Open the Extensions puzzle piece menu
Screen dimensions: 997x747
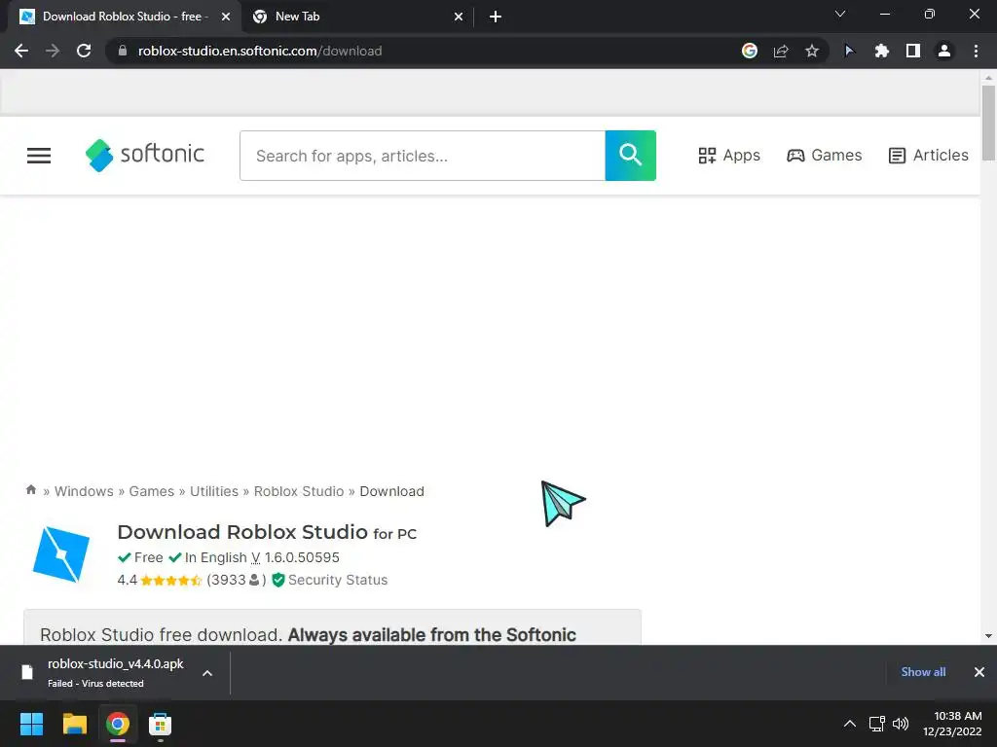(881, 51)
